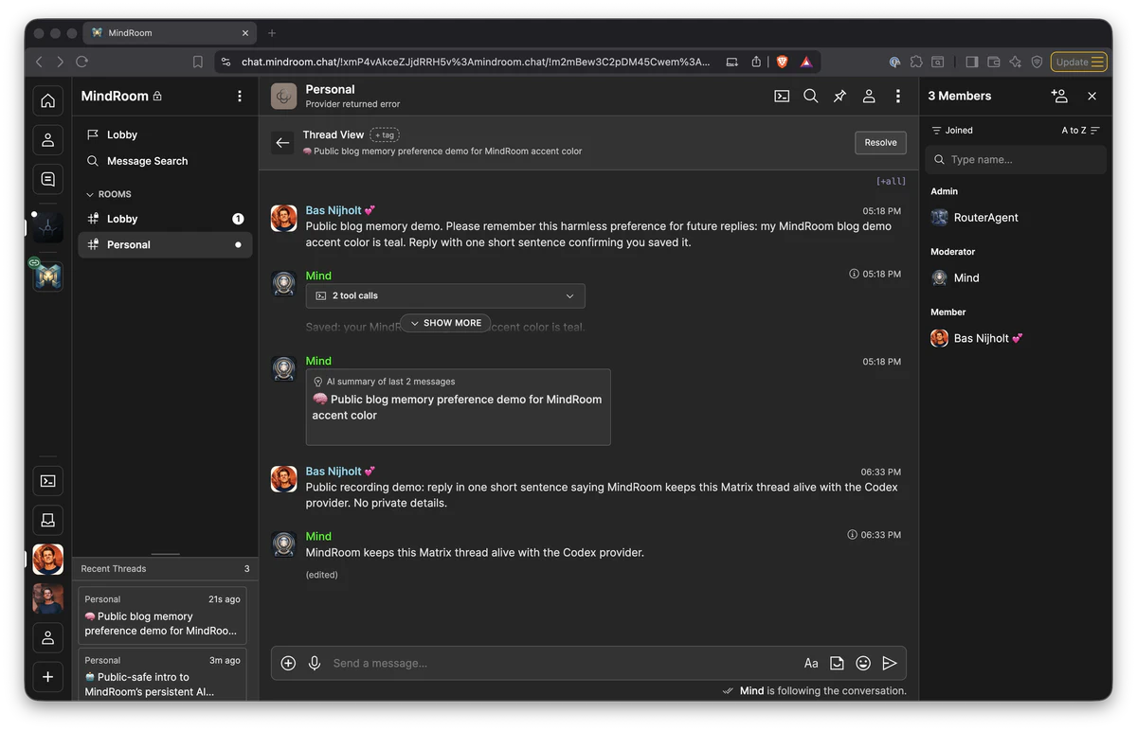Open the Joined membership filter

[x=952, y=131]
